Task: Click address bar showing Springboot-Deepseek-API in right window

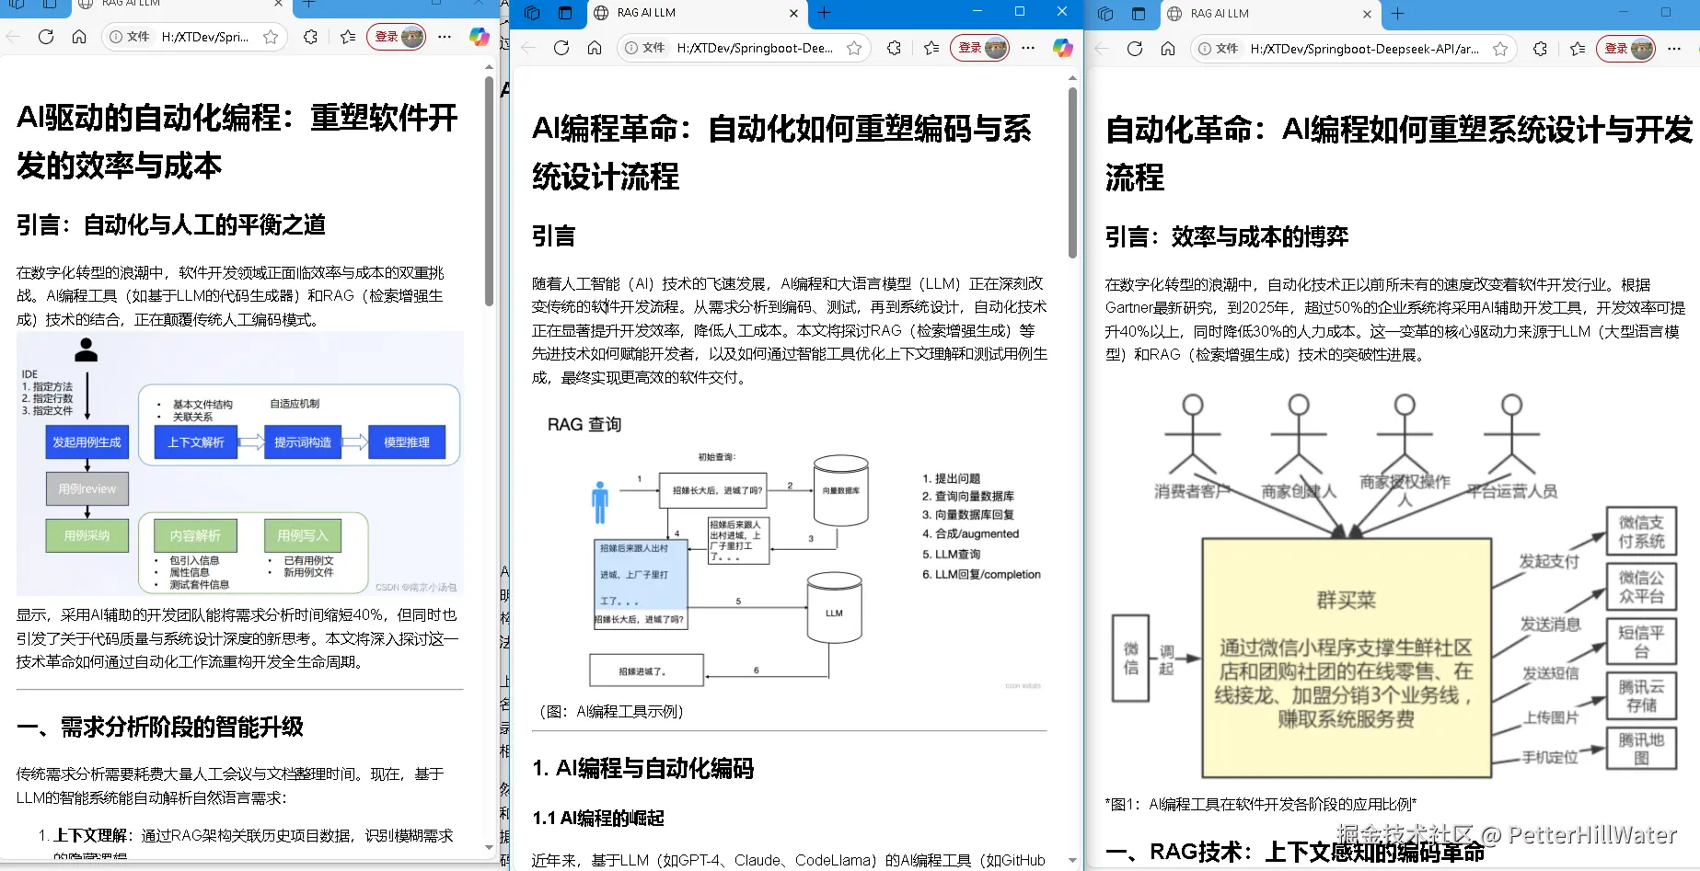Action: tap(1353, 49)
